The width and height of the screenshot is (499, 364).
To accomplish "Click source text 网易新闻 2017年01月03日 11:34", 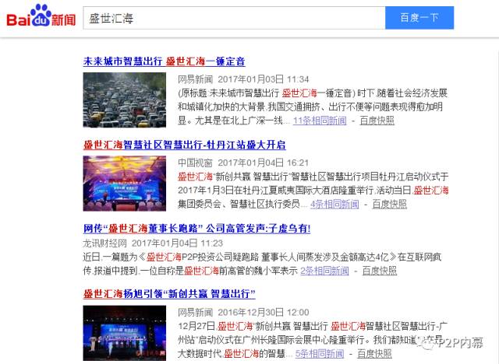I will coord(243,79).
